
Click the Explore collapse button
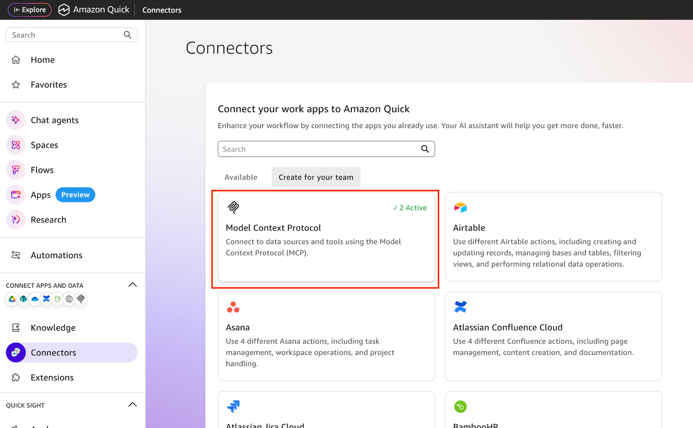(30, 10)
